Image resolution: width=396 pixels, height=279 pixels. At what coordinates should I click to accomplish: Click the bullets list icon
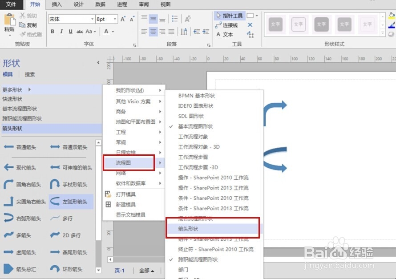(174, 19)
